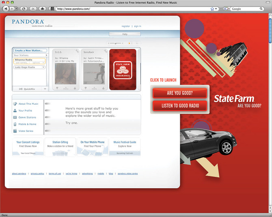The width and height of the screenshot is (272, 217).
Task: Click the SexyBack album art thumbnail
Action: click(94, 74)
